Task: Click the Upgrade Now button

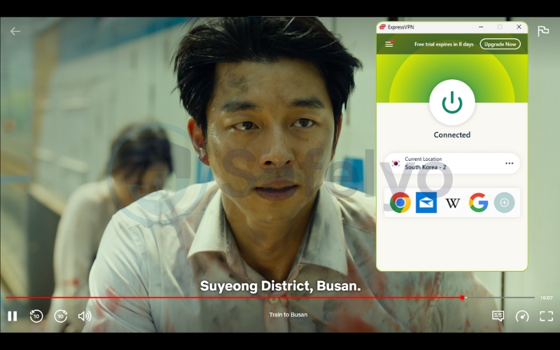Action: (500, 44)
